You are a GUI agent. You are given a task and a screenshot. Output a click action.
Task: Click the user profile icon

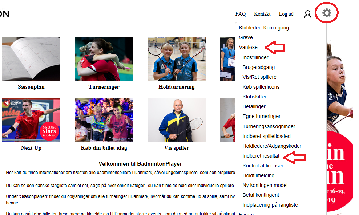(308, 14)
